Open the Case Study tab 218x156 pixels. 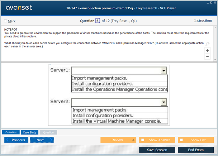30,132
